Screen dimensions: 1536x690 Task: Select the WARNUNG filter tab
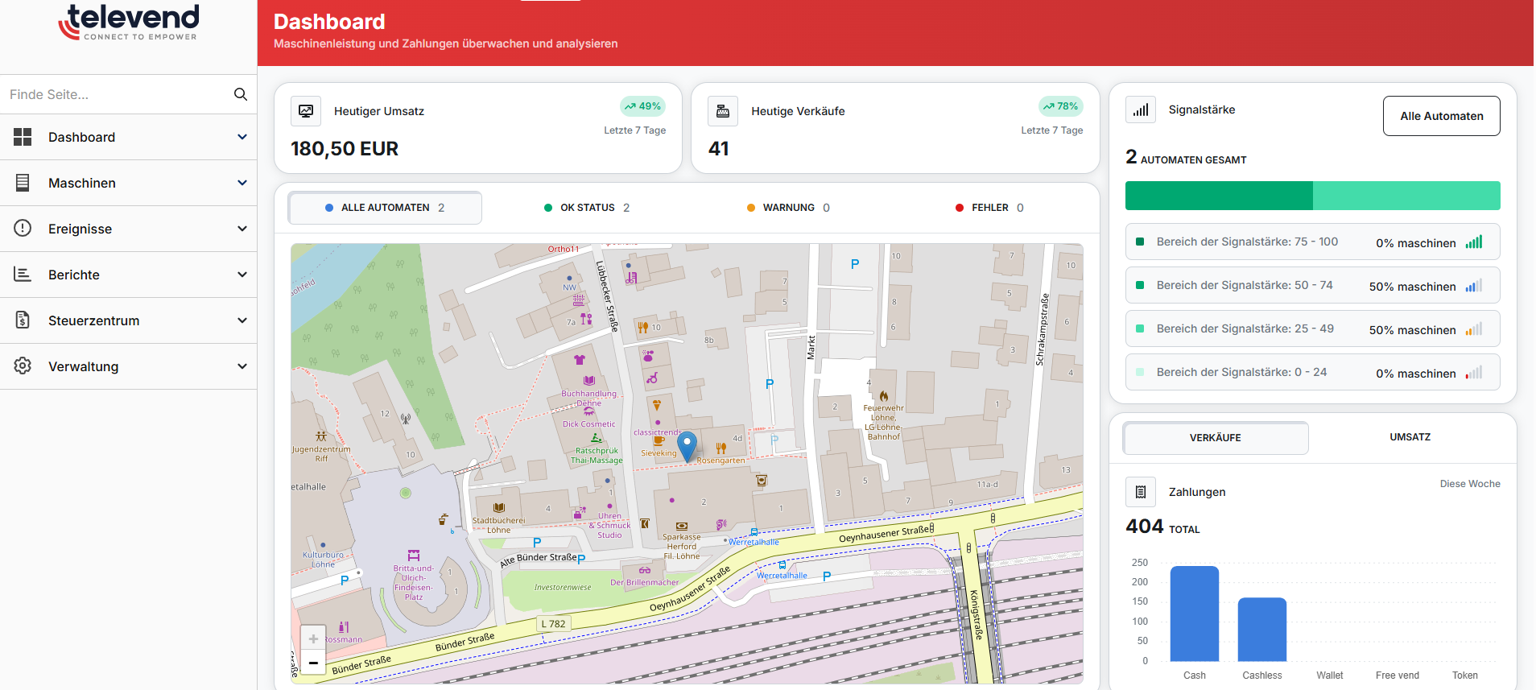click(788, 208)
